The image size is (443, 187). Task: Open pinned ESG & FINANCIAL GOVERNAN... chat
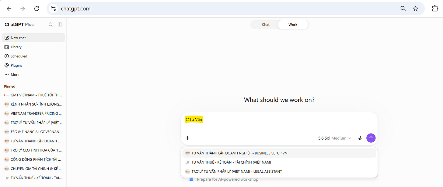tap(33, 132)
